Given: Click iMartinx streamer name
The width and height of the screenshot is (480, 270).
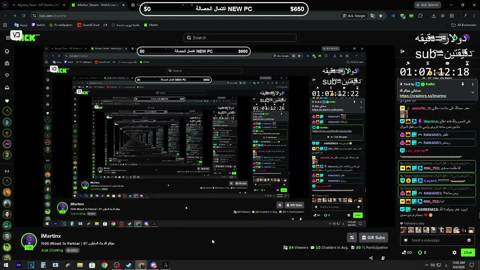Looking at the screenshot, I should (x=51, y=236).
